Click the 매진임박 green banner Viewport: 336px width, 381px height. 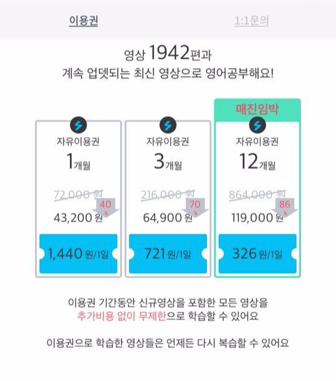point(257,109)
